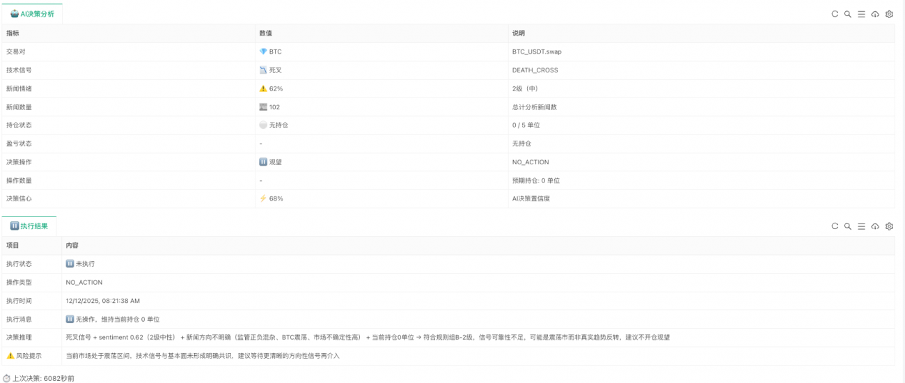This screenshot has height=383, width=905.
Task: Click the 说明 column header
Action: click(x=519, y=33)
